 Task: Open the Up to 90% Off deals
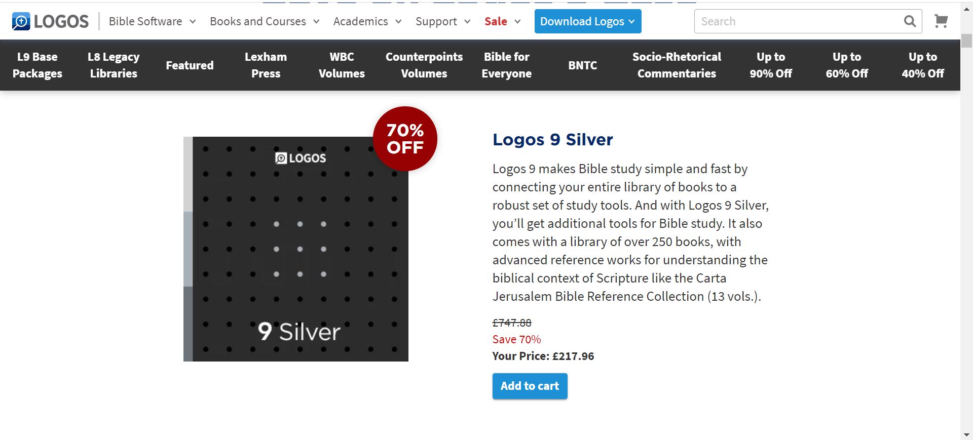[770, 65]
